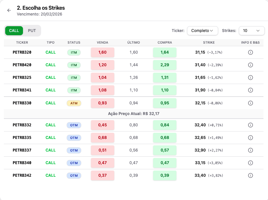Viewport: 268px width, 200px height.
Task: Show info for PETRB325 option
Action: (251, 78)
